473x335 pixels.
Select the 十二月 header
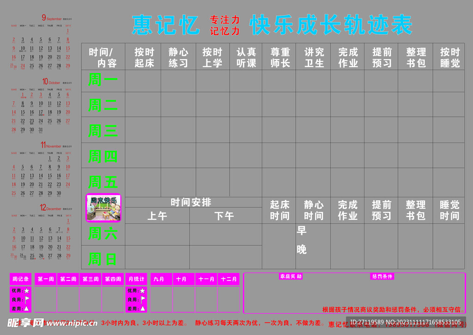(x=229, y=279)
